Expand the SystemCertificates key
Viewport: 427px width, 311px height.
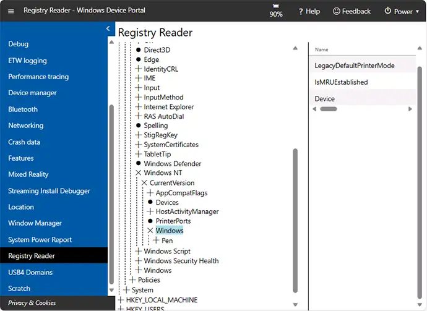(139, 145)
